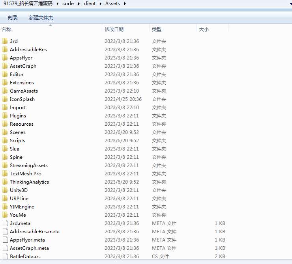Expand the breadcrumb arrow after Assets

pos(125,4)
